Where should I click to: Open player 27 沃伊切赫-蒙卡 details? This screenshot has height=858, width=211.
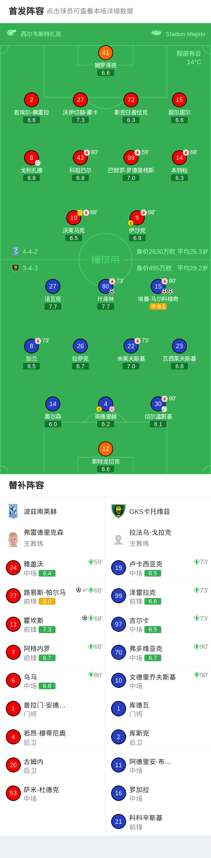pyautogui.click(x=80, y=100)
